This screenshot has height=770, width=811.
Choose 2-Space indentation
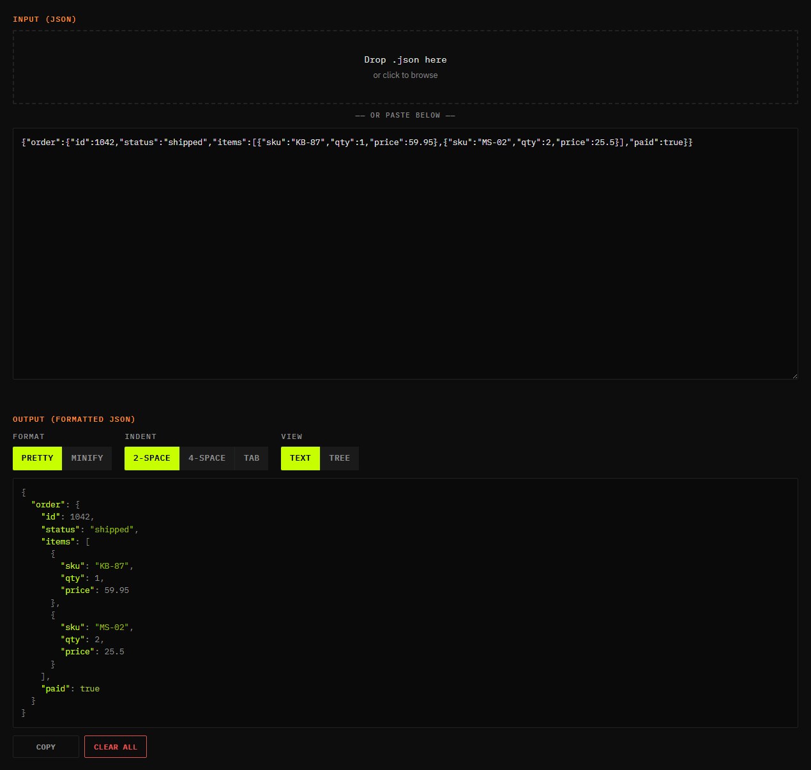point(152,458)
